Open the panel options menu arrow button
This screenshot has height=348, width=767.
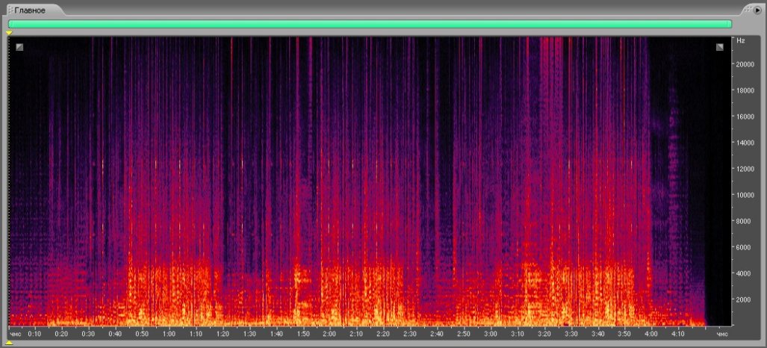pos(757,10)
